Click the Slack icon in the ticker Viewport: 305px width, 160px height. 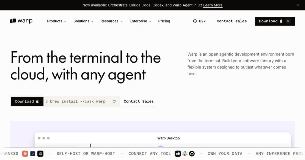185,154
